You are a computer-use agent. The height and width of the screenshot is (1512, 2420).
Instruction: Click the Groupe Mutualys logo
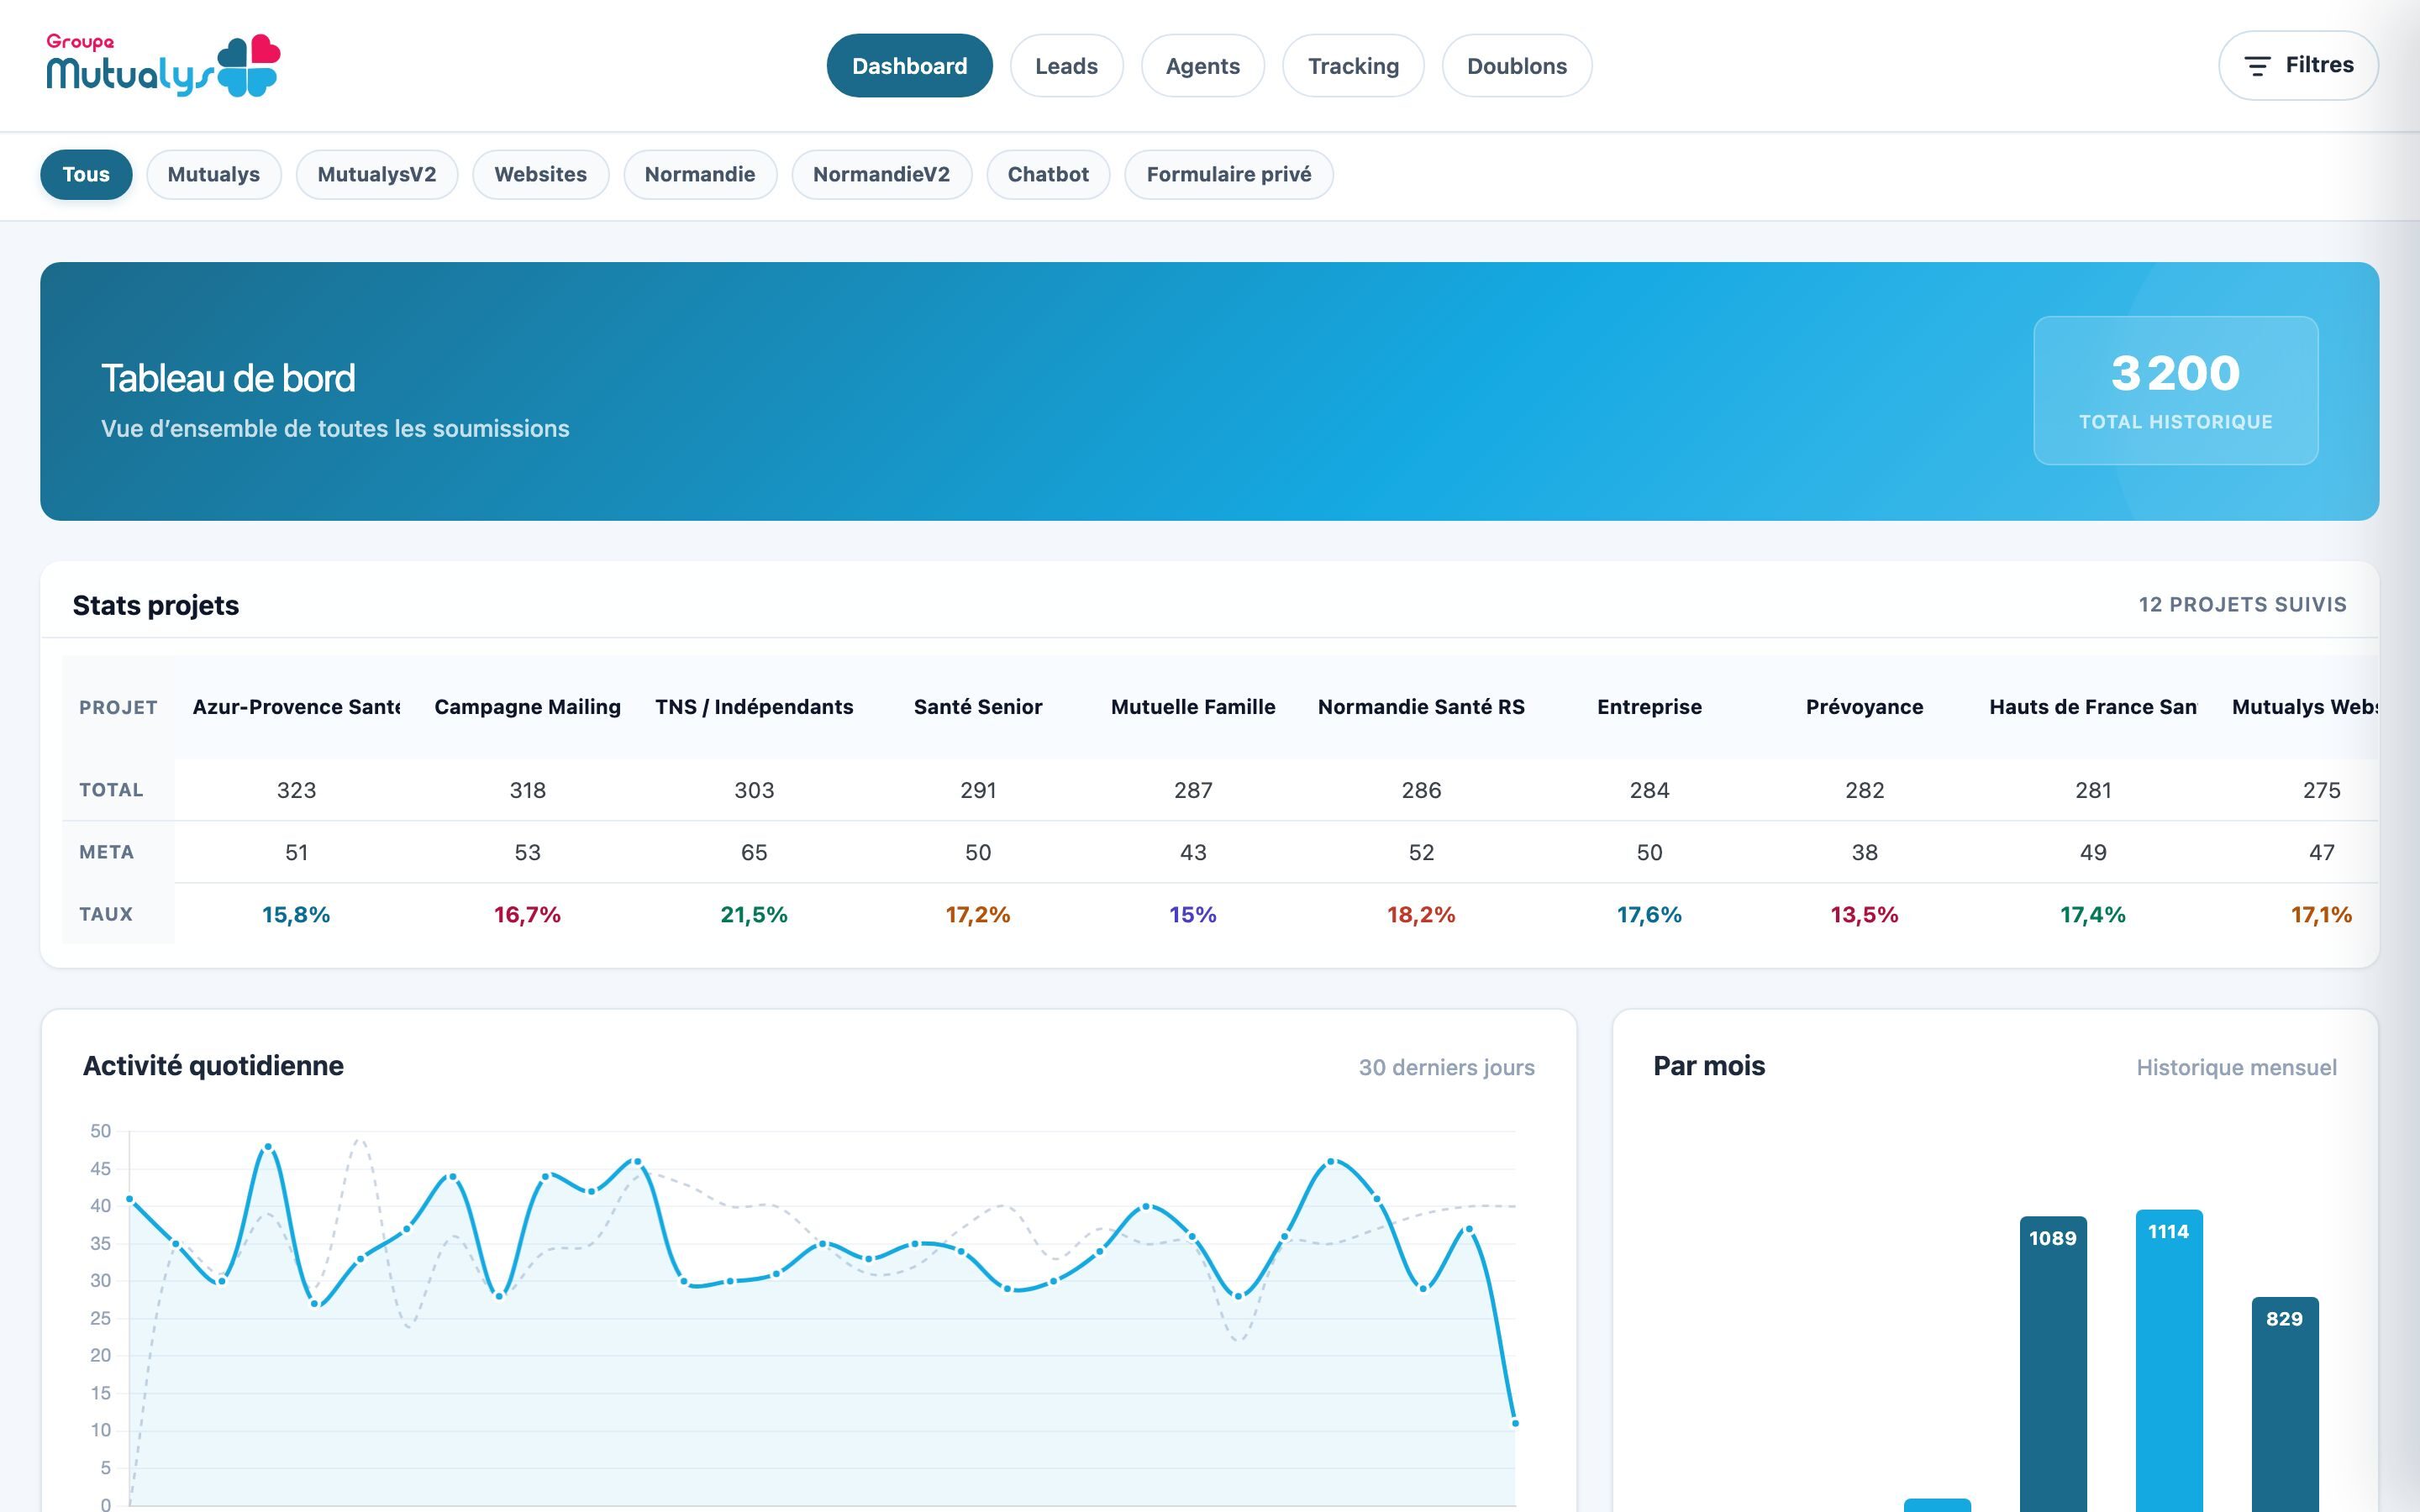163,65
